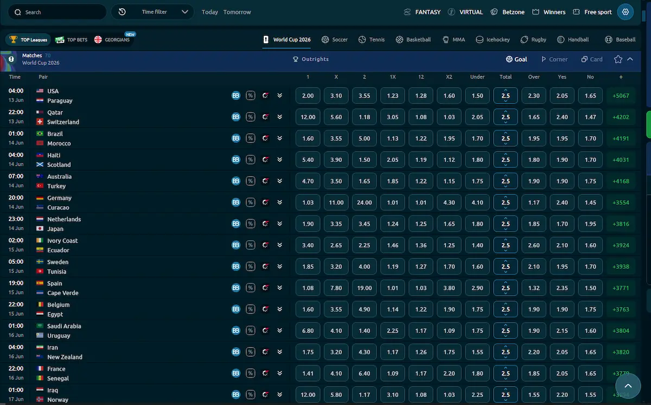Image resolution: width=651 pixels, height=405 pixels.
Task: Switch the market view to Corner
Action: click(x=554, y=59)
